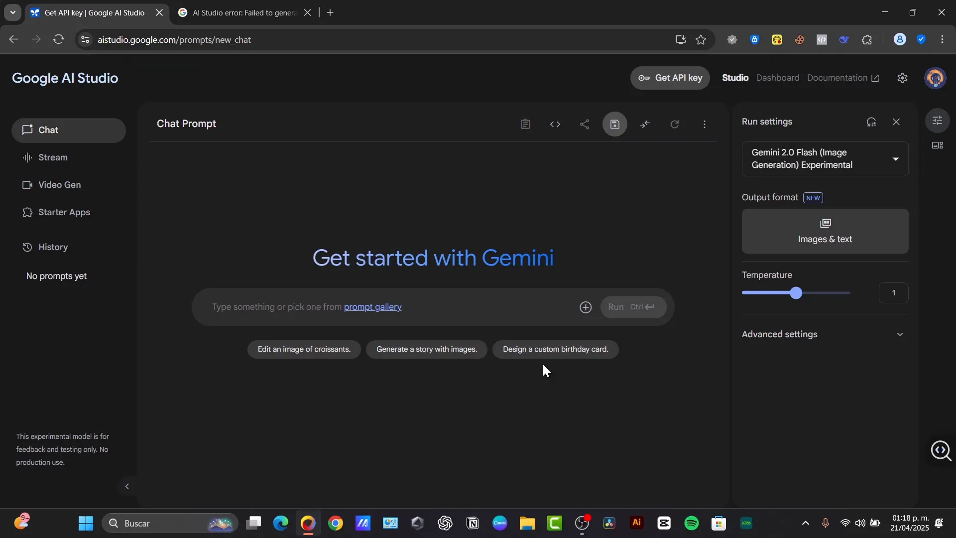This screenshot has width=956, height=538.
Task: Open the Get code view for the prompt
Action: point(555,124)
